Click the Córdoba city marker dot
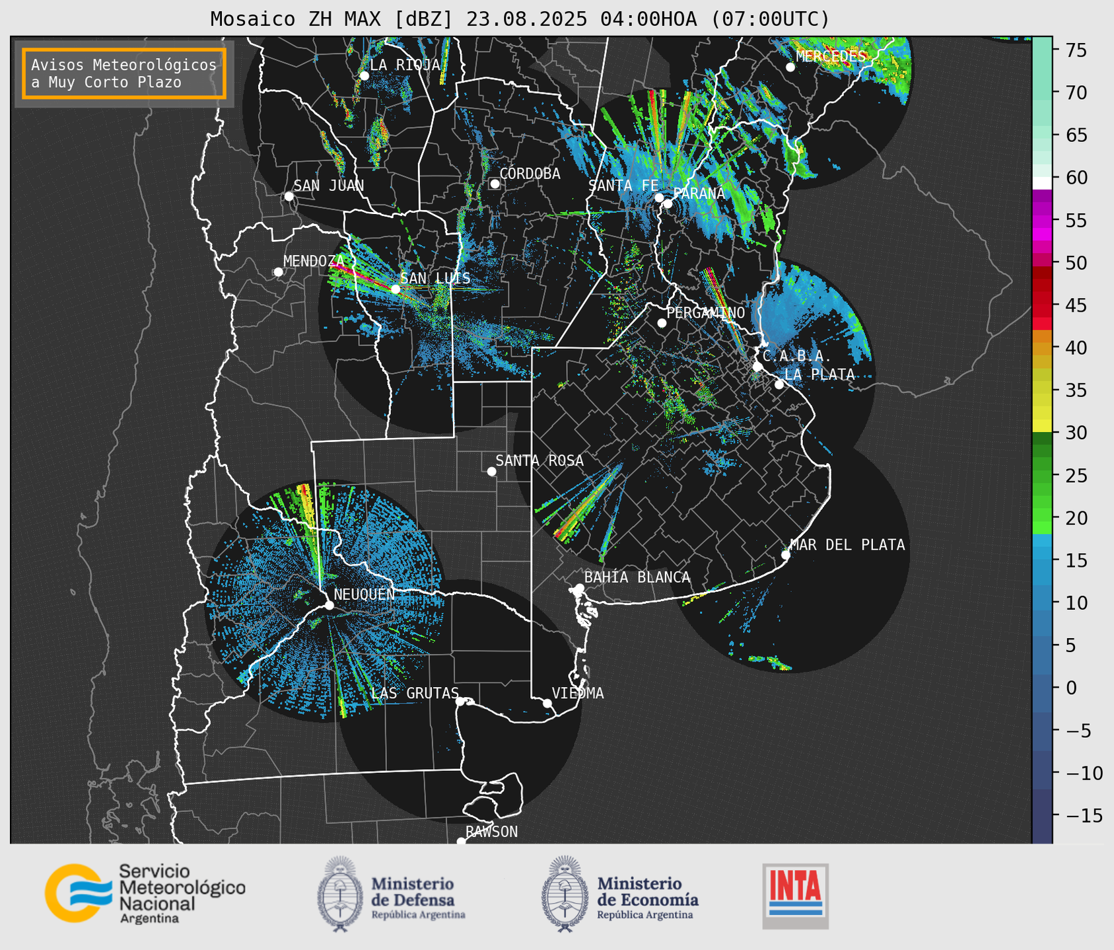This screenshot has width=1114, height=950. click(x=495, y=184)
